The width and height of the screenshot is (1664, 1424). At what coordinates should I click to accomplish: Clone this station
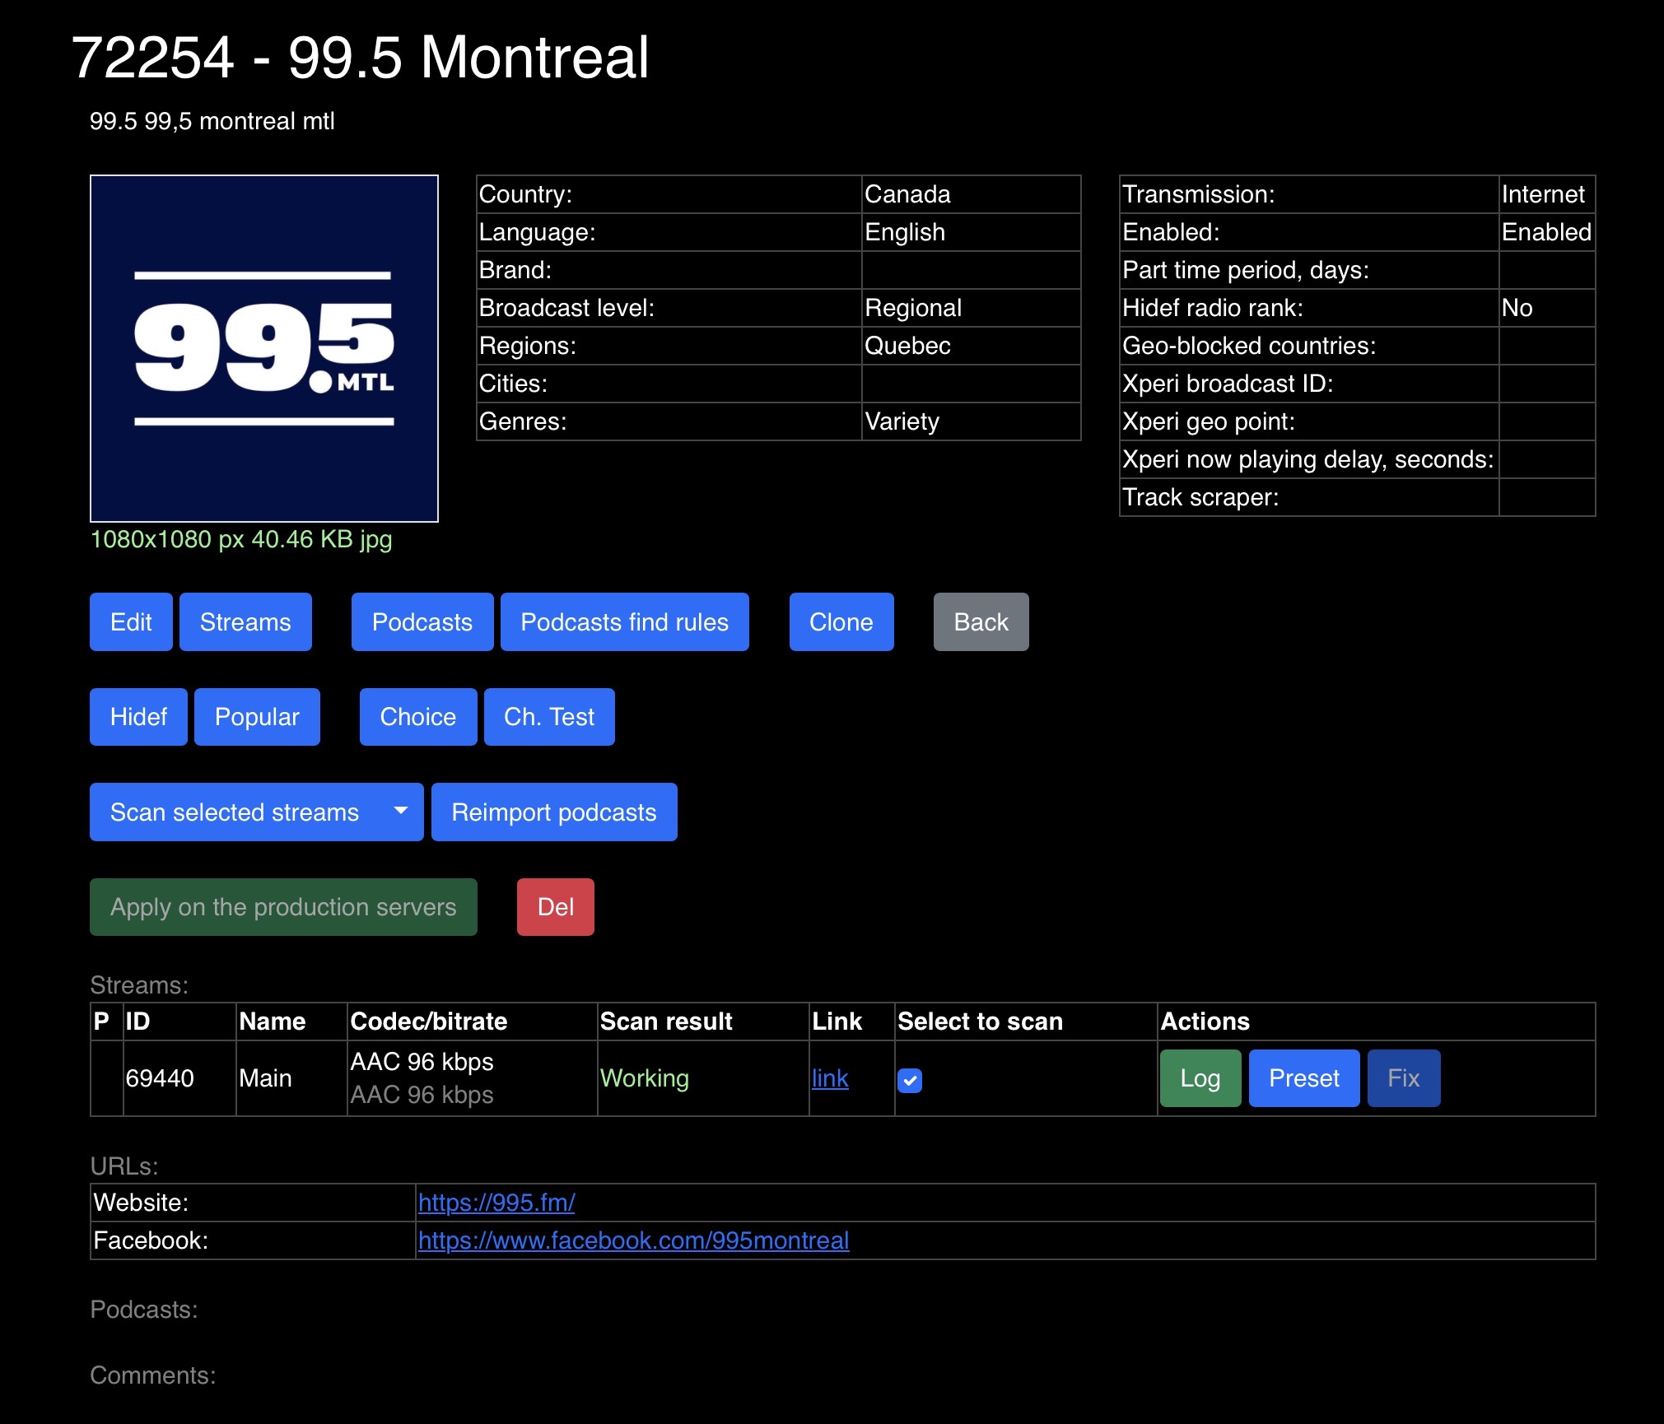[x=841, y=622]
